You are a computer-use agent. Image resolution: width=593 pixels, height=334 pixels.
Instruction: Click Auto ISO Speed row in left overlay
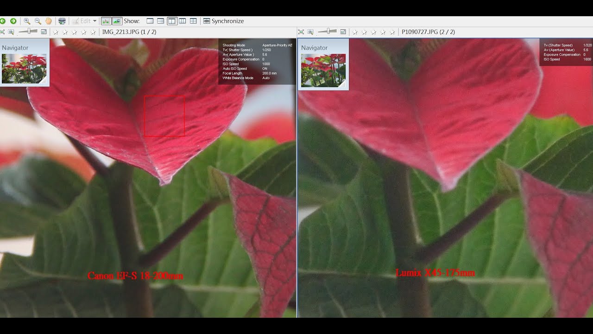point(246,69)
